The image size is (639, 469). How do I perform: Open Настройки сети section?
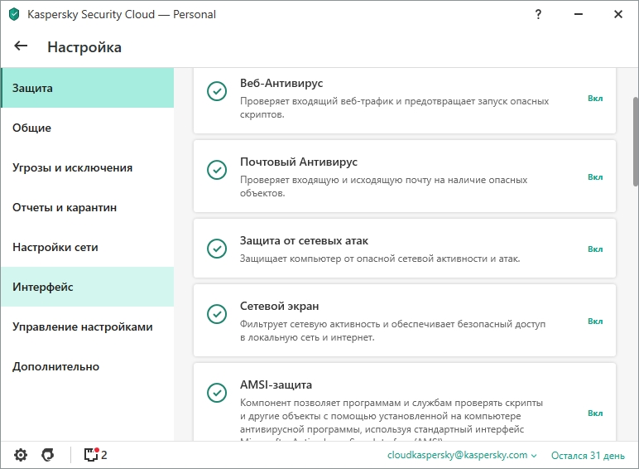click(87, 247)
